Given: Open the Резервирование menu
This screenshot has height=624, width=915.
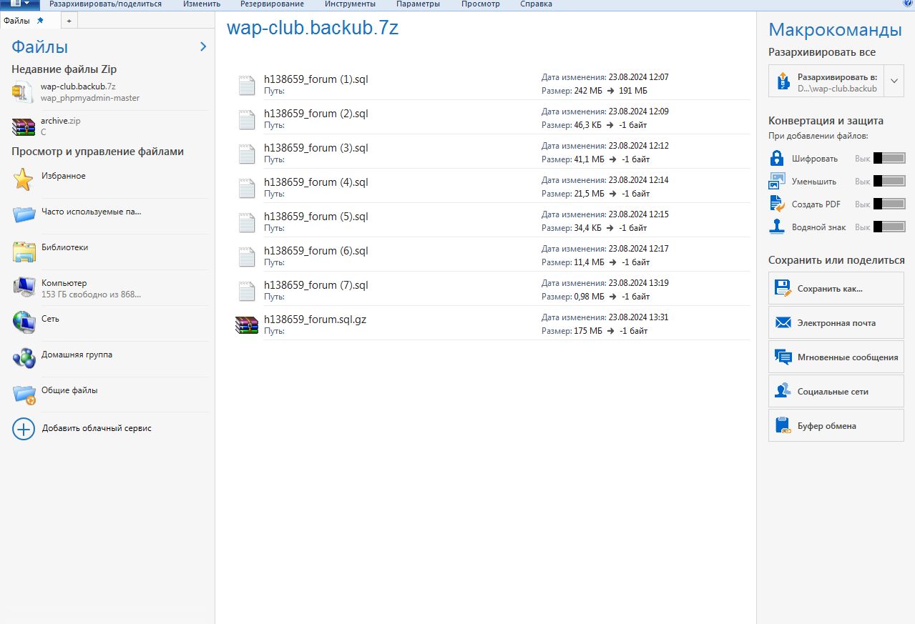Looking at the screenshot, I should [272, 4].
